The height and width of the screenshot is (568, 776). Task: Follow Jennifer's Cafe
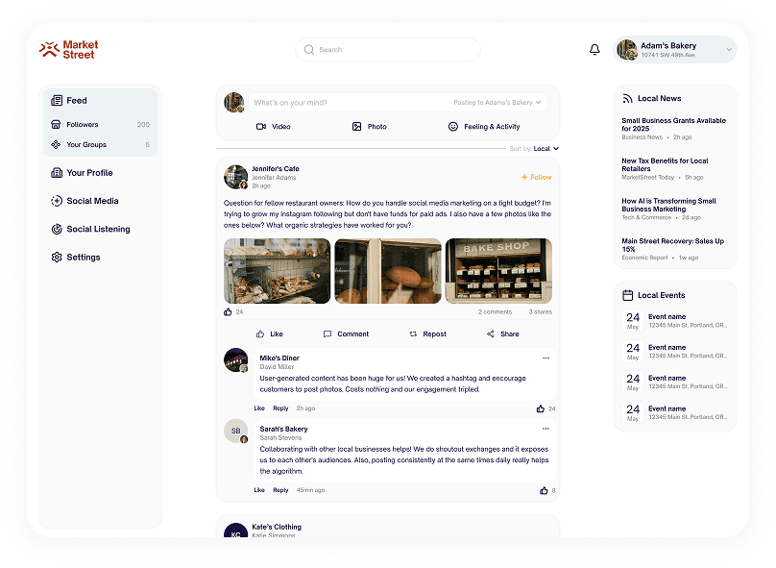click(533, 177)
